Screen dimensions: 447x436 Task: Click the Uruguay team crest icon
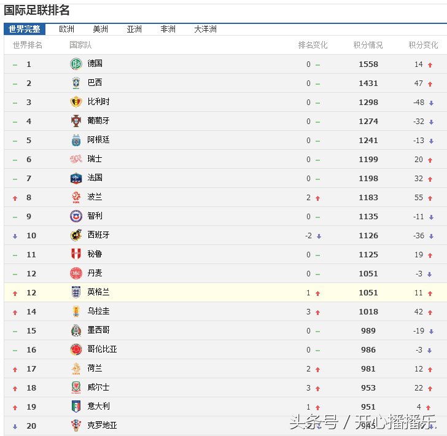click(x=76, y=311)
